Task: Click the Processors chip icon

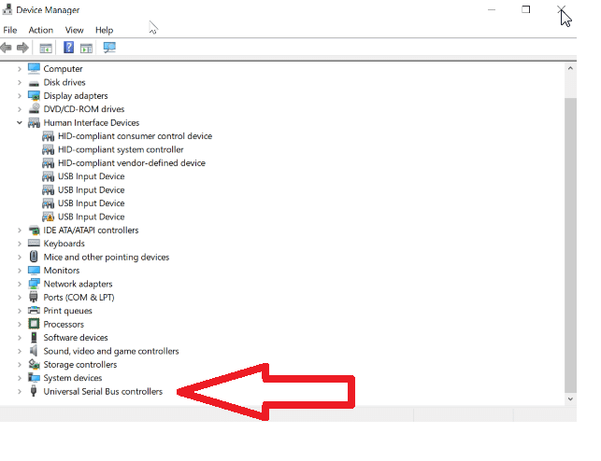Action: [35, 324]
